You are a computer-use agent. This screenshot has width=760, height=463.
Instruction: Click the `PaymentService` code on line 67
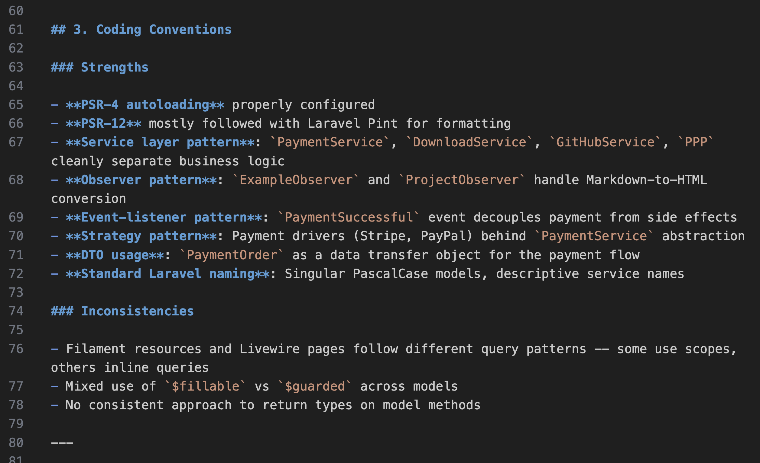click(x=330, y=142)
